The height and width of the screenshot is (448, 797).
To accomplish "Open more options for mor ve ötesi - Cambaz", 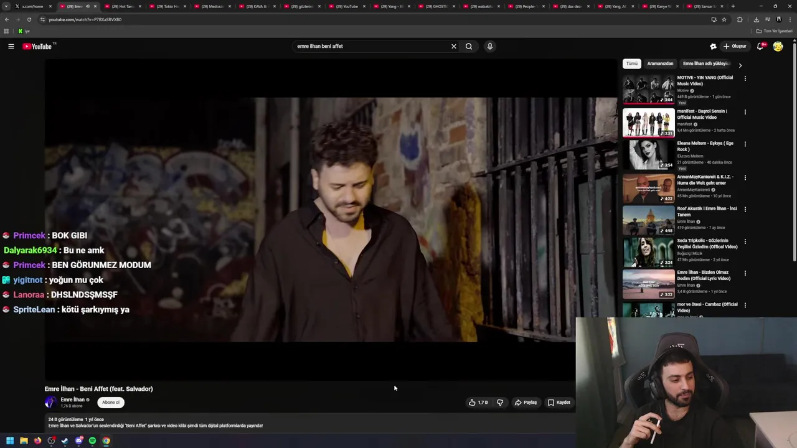I will point(745,305).
